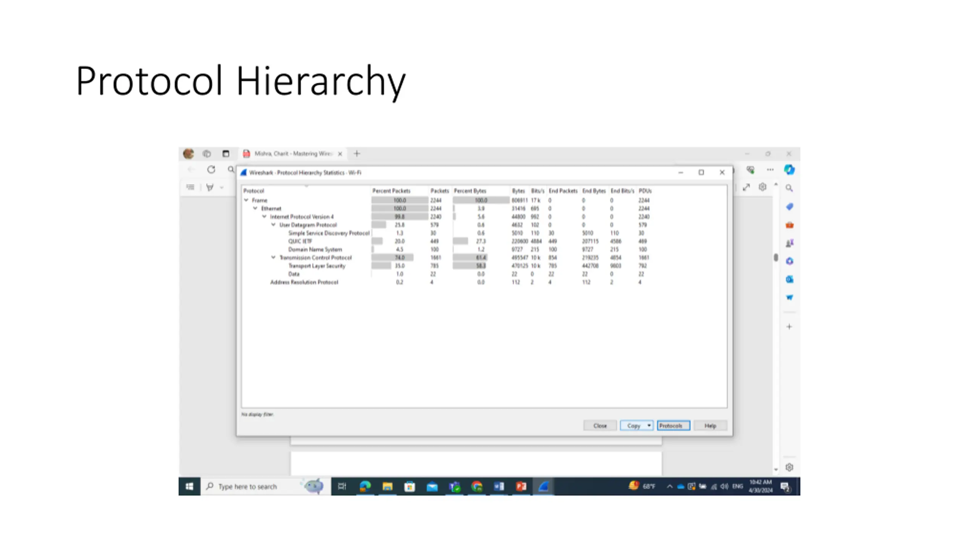Collapse the User Datagram Protocol node
The height and width of the screenshot is (550, 978).
pyautogui.click(x=274, y=225)
